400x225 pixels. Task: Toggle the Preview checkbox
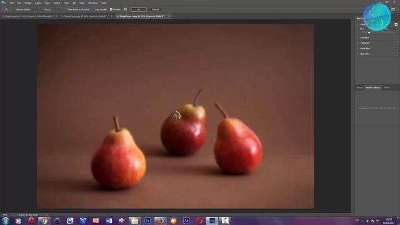(x=111, y=9)
